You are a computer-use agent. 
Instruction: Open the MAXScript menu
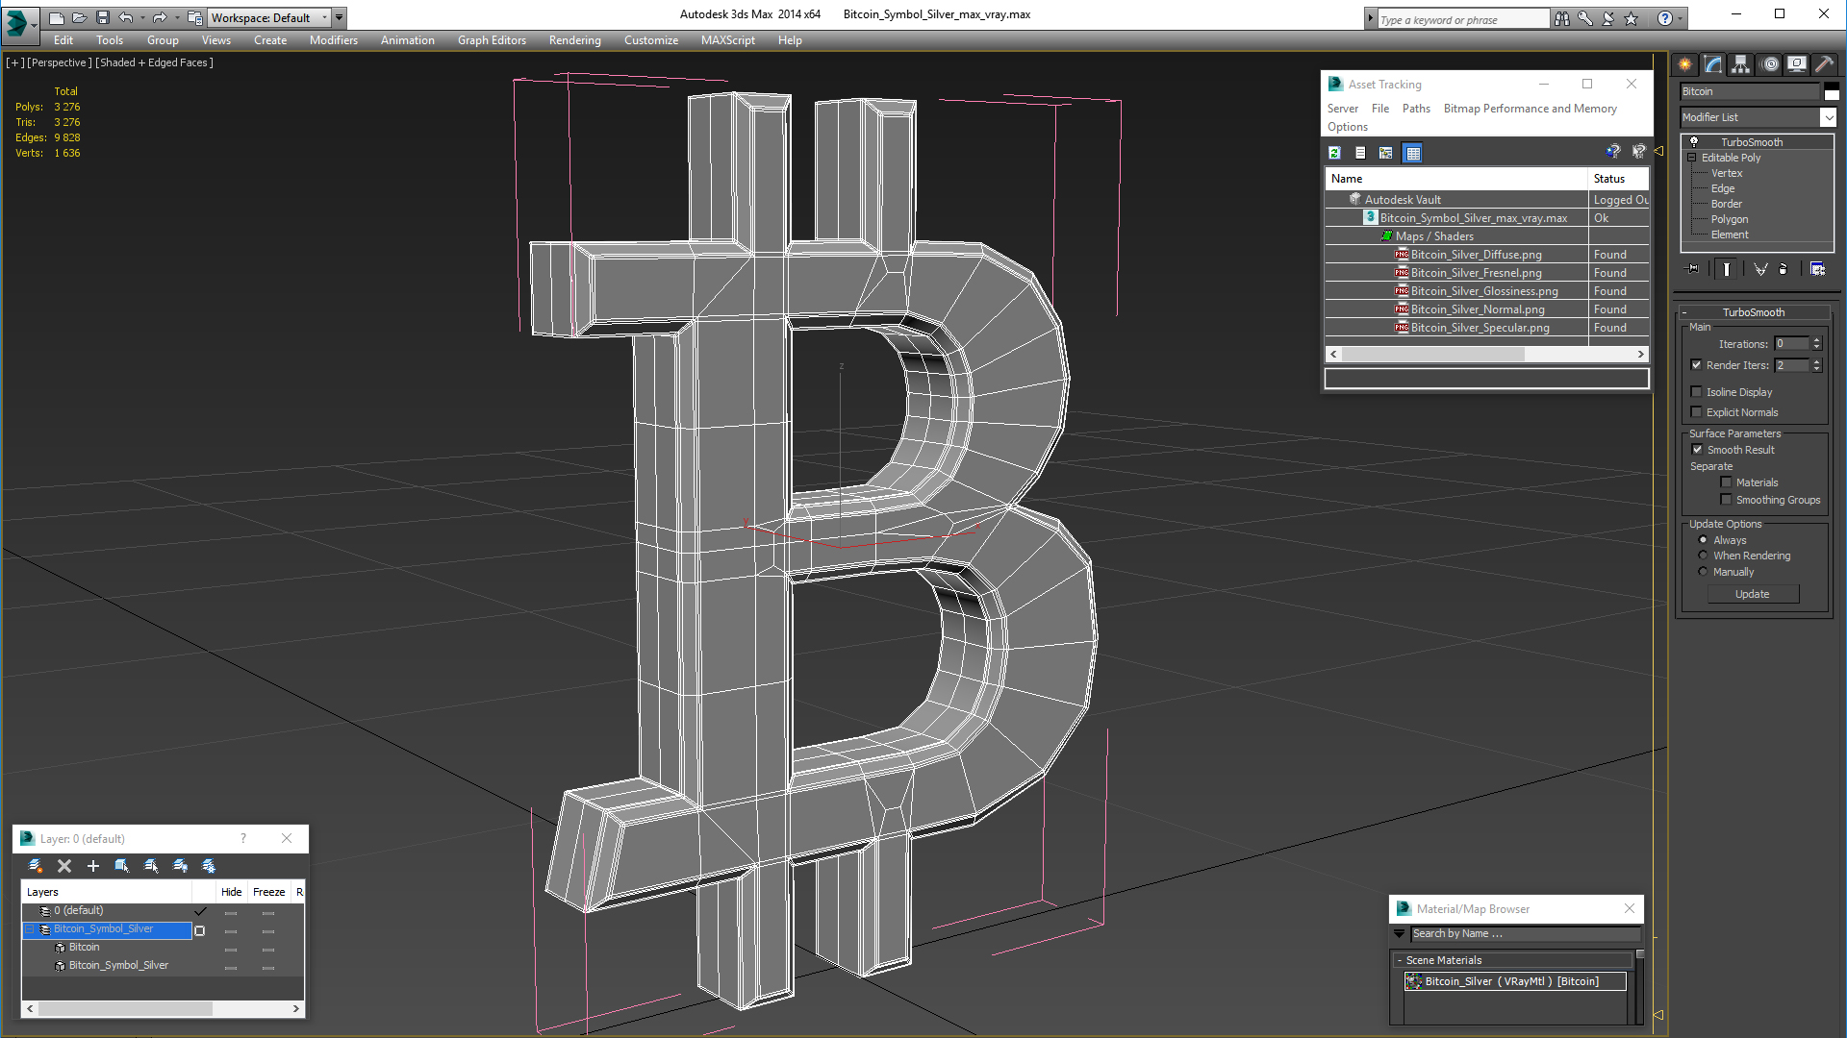(727, 40)
